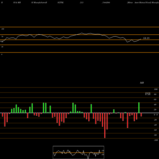Click the -18 value in the mini chart
159x159 pixels.
103,151
